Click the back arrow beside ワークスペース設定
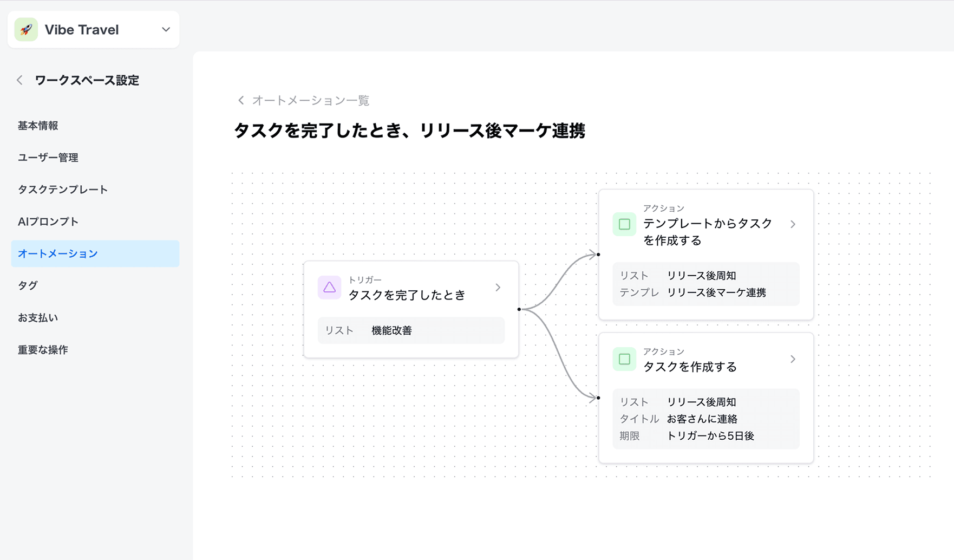The height and width of the screenshot is (560, 954). (x=19, y=80)
